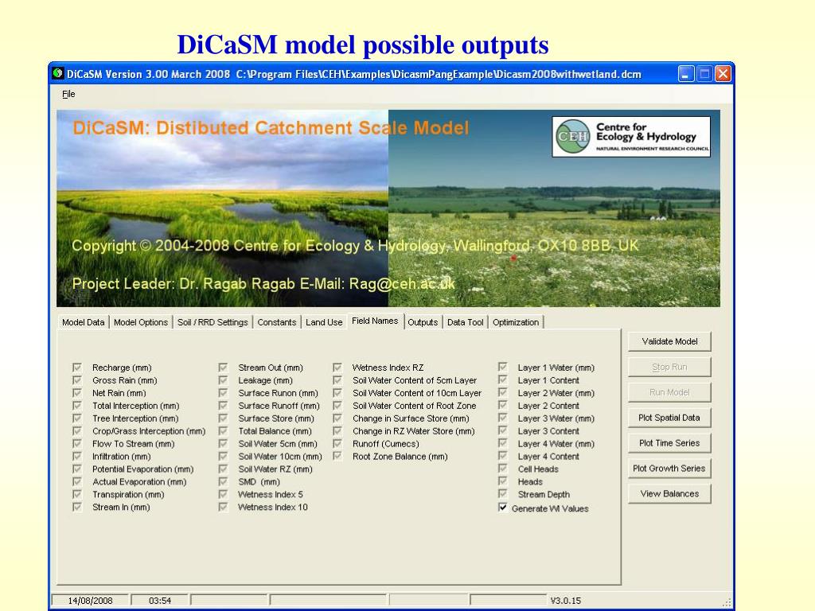Toggle the Total Interception (mm) checkbox
815x611 pixels.
(x=77, y=405)
